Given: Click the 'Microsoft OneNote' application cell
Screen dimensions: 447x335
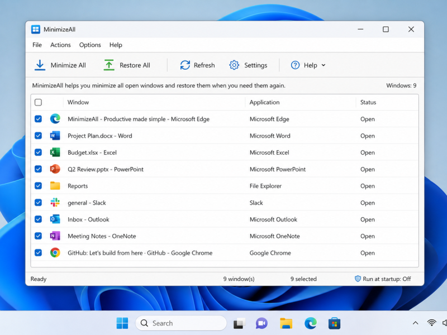Looking at the screenshot, I should click(274, 236).
